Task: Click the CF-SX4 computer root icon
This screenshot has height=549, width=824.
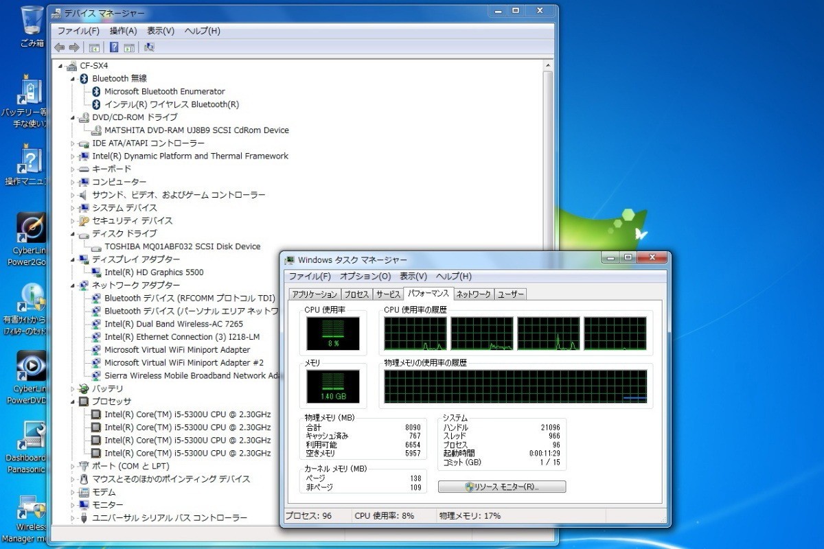Action: tap(72, 65)
